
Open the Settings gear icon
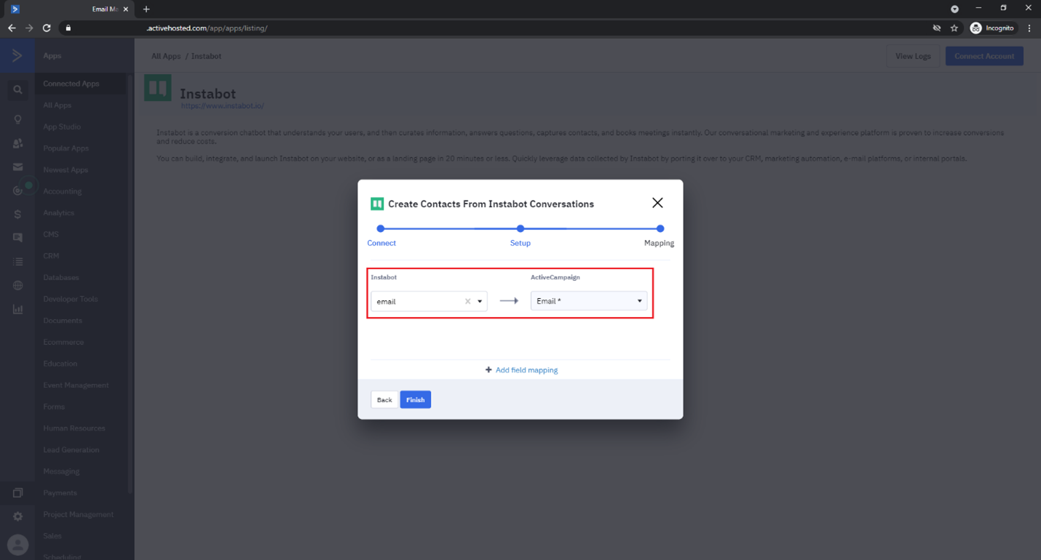coord(17,516)
